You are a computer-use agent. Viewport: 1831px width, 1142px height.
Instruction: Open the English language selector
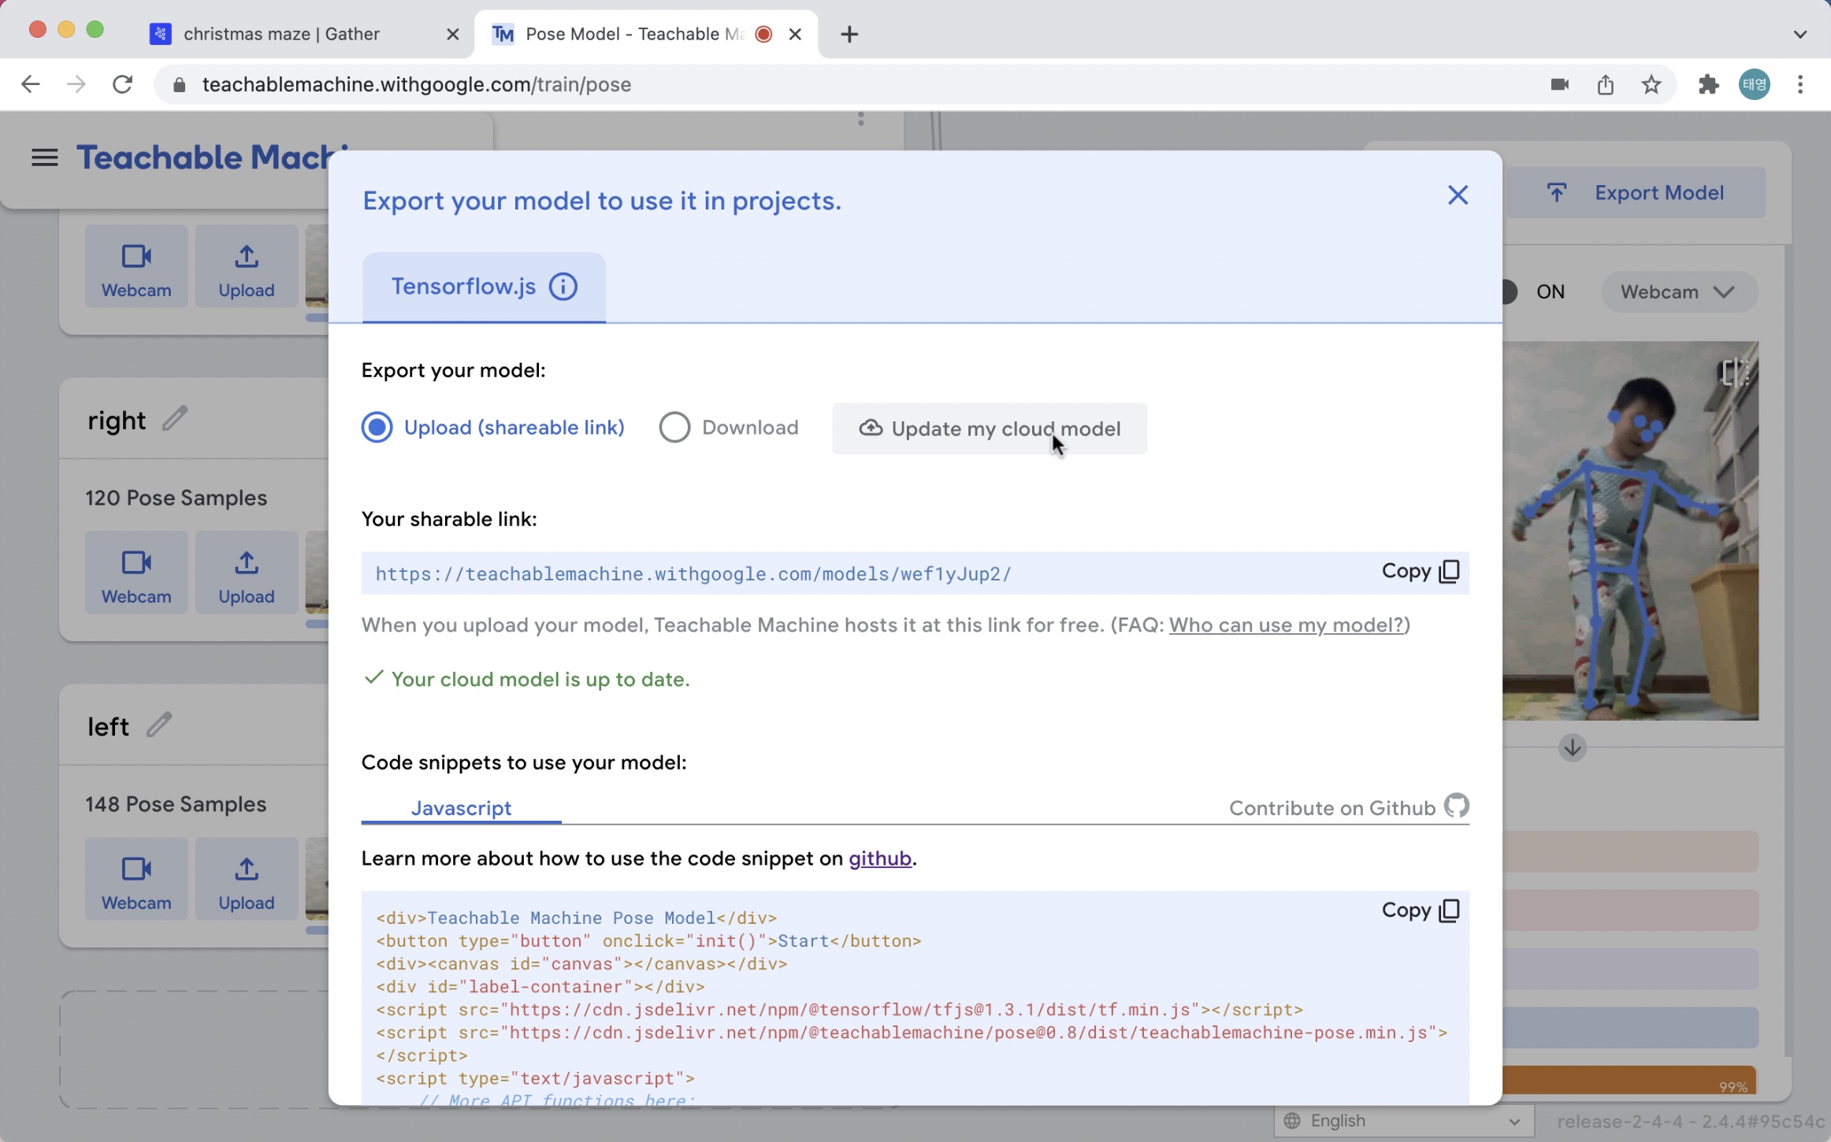click(1401, 1120)
